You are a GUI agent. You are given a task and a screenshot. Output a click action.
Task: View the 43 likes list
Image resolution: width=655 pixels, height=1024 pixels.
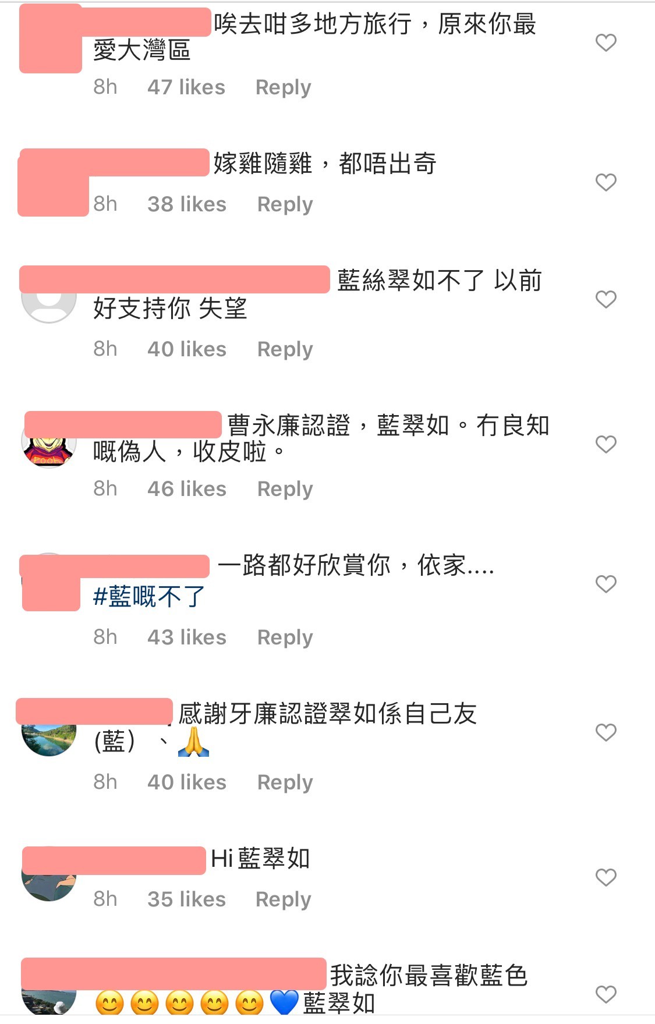pyautogui.click(x=187, y=637)
